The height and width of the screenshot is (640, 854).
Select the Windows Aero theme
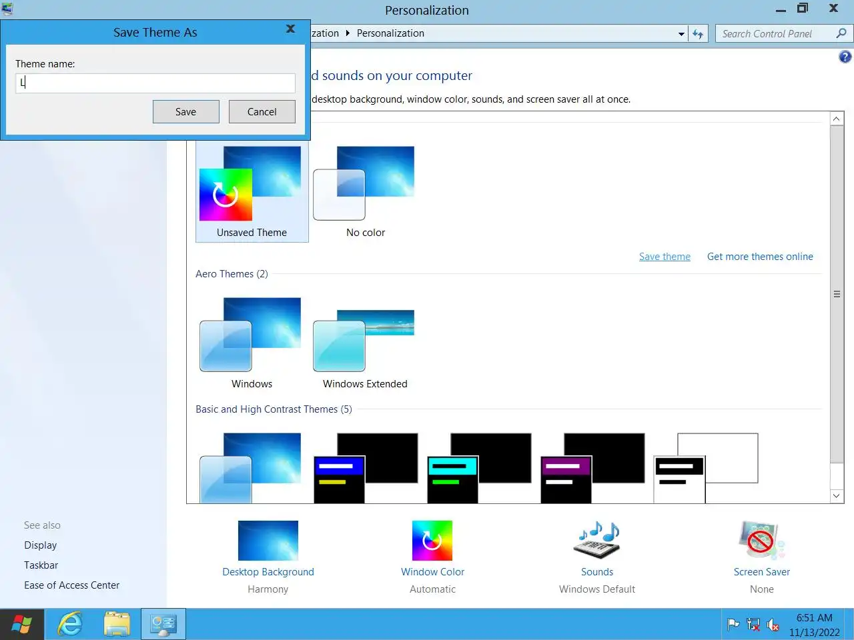[x=252, y=343]
